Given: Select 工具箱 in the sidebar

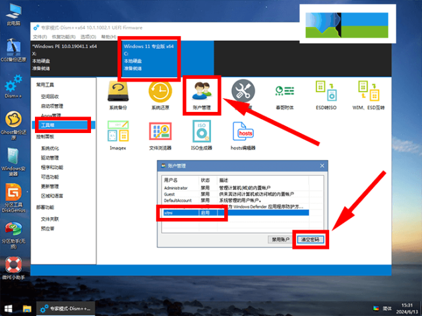Looking at the screenshot, I should (x=63, y=125).
